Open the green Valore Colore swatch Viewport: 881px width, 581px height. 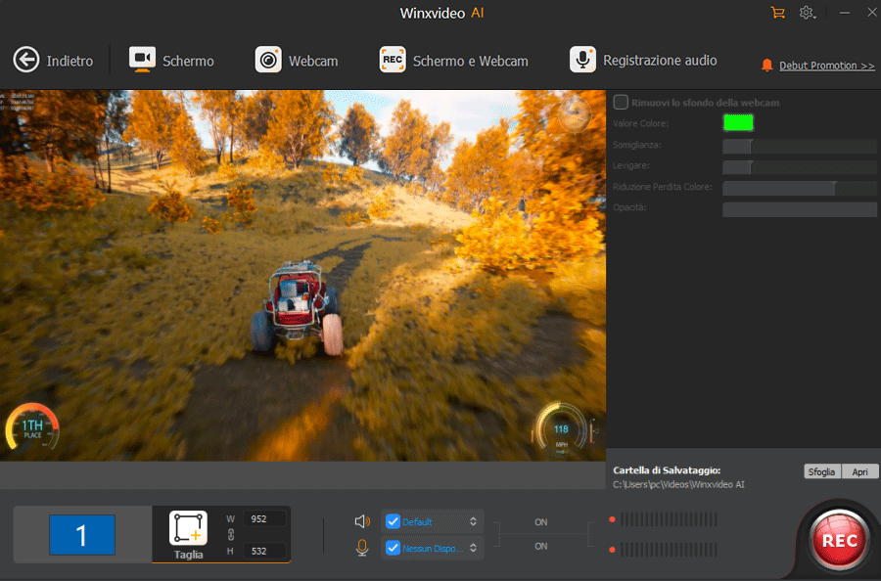(x=738, y=122)
